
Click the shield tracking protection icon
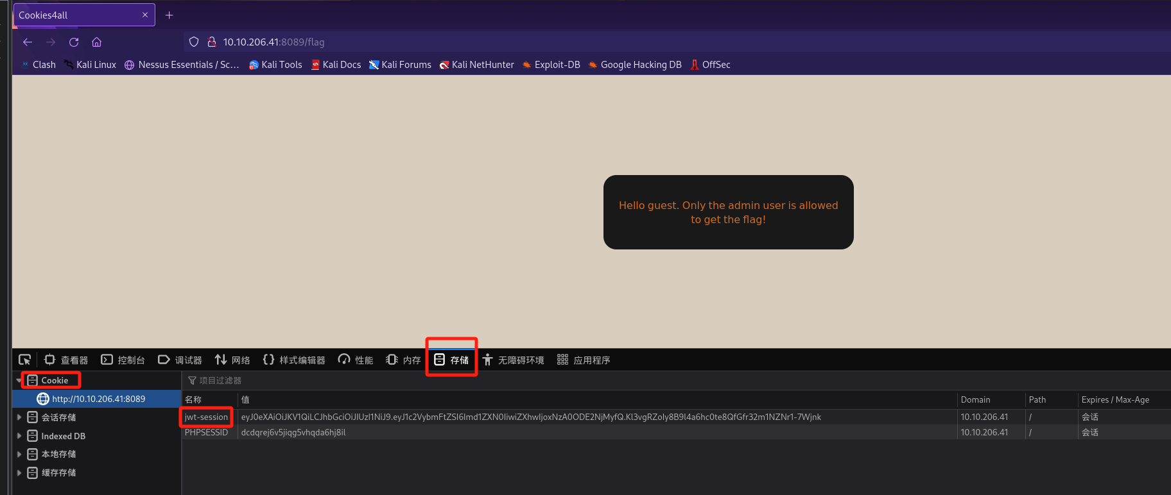tap(194, 42)
